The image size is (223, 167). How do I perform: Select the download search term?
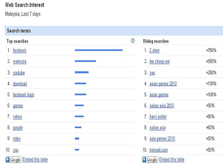[20, 83]
